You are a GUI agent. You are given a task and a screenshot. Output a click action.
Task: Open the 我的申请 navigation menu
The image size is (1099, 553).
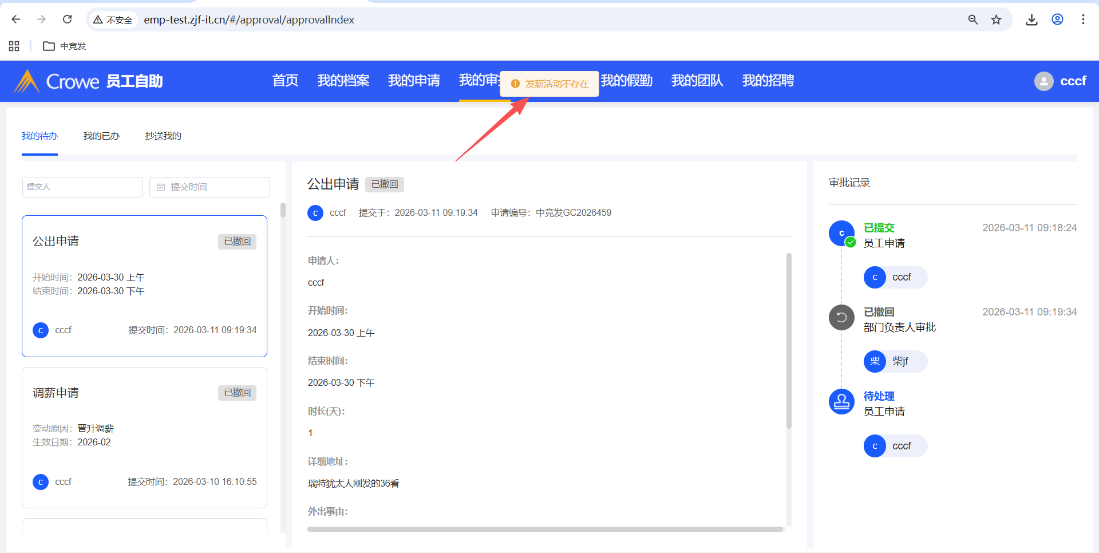[x=414, y=81]
